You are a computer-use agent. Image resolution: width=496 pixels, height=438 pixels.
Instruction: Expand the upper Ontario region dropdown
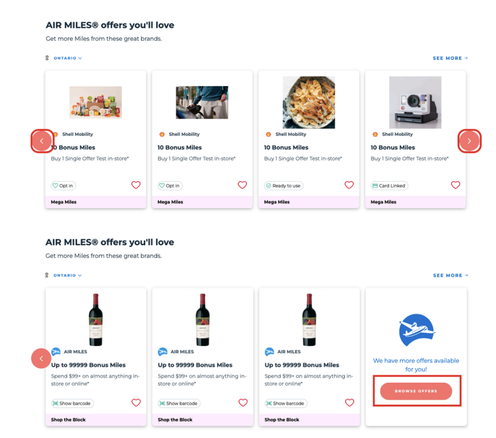[67, 58]
